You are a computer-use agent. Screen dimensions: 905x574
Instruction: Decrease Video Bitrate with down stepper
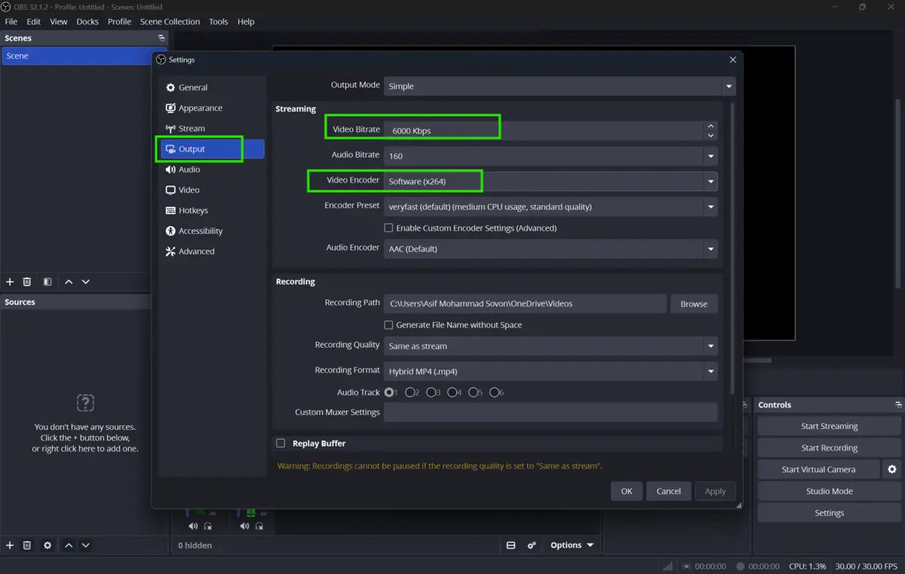710,136
